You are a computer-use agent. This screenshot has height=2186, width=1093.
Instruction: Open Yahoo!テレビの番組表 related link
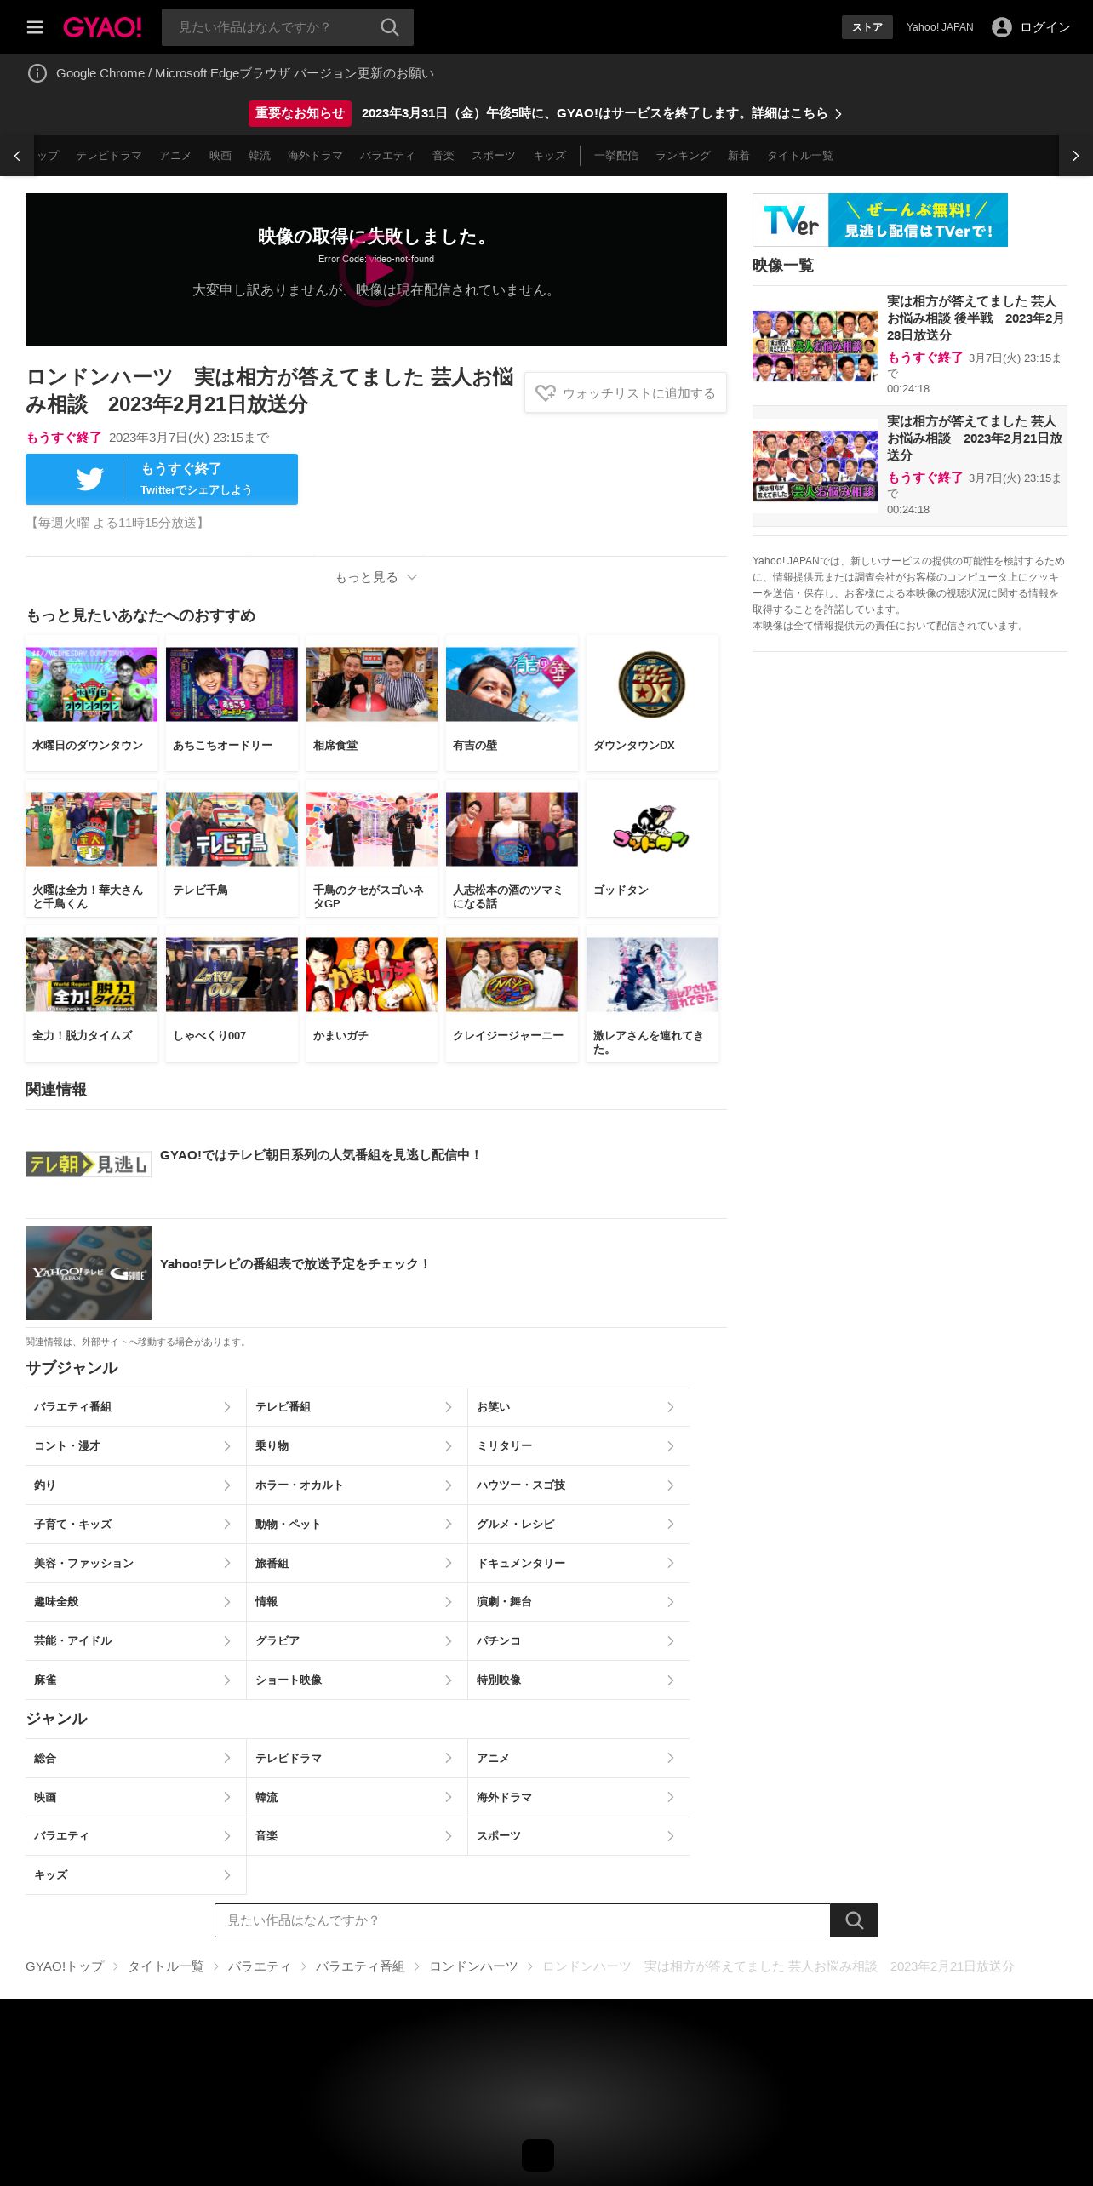[295, 1264]
